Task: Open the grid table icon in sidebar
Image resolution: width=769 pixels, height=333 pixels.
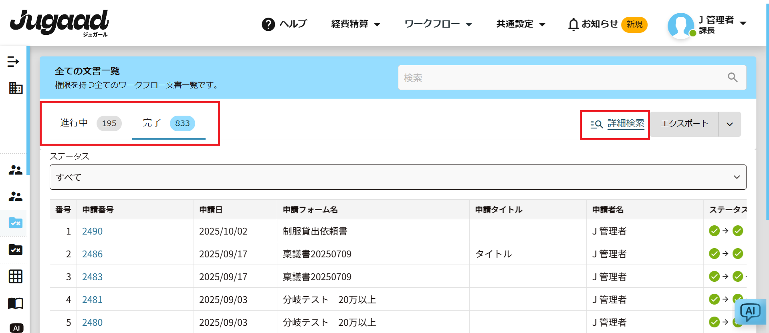Action: coord(16,276)
